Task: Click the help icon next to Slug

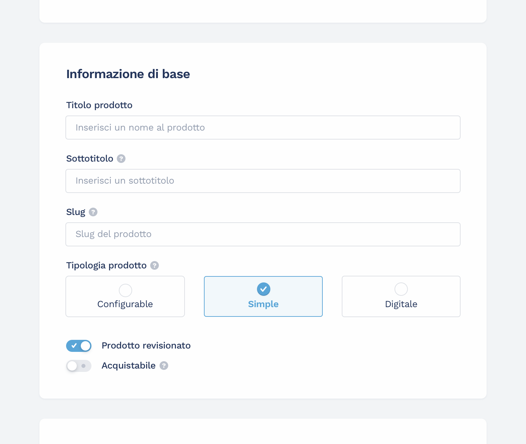Action: click(x=93, y=212)
